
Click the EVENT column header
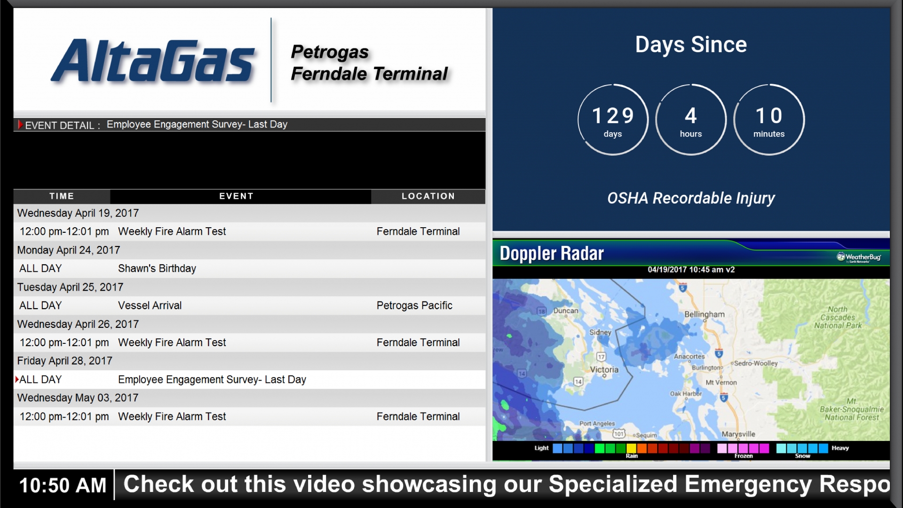click(x=236, y=196)
